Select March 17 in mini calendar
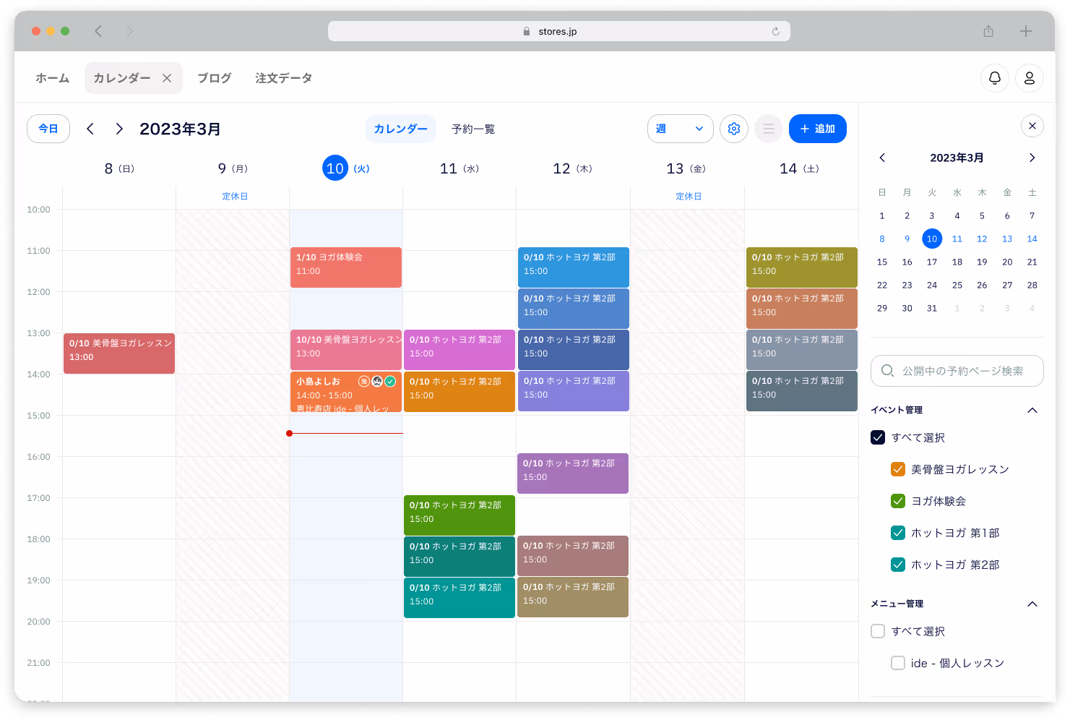The image size is (1070, 720). point(932,262)
